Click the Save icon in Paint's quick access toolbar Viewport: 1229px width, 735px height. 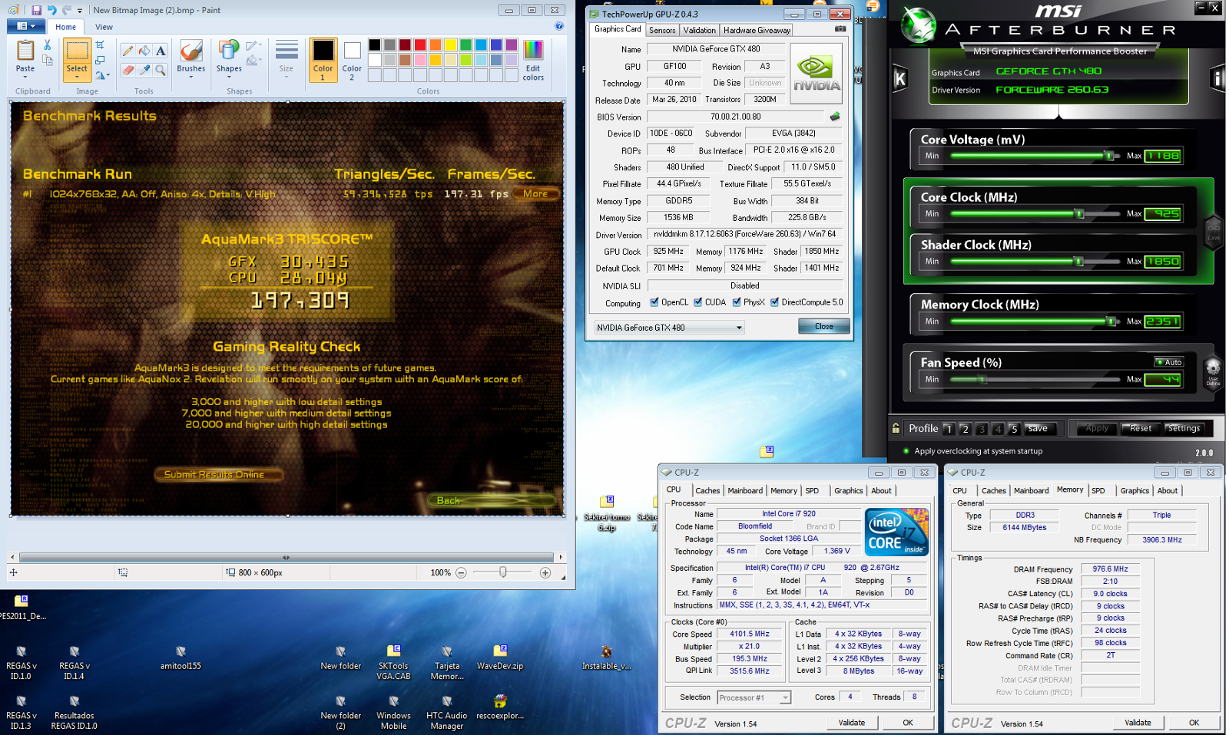[x=36, y=10]
